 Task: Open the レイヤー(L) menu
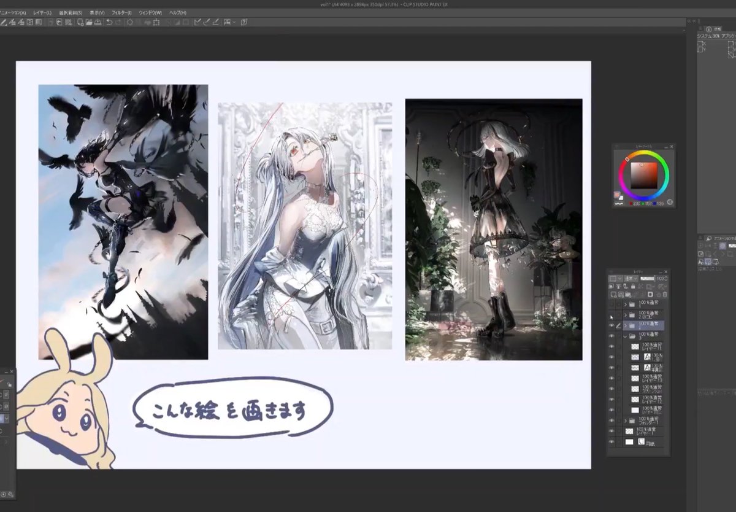pos(43,12)
